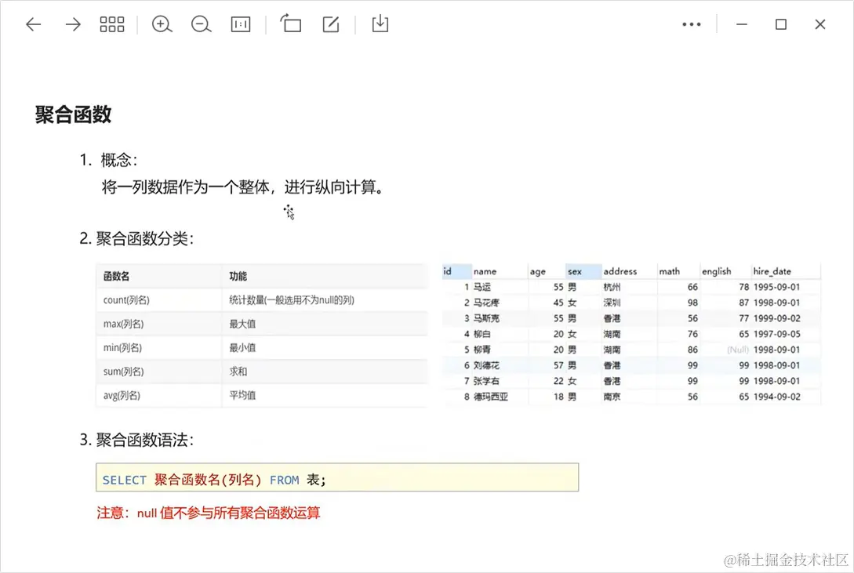Open the thumbnail grid view
Image resolution: width=854 pixels, height=573 pixels.
point(111,24)
